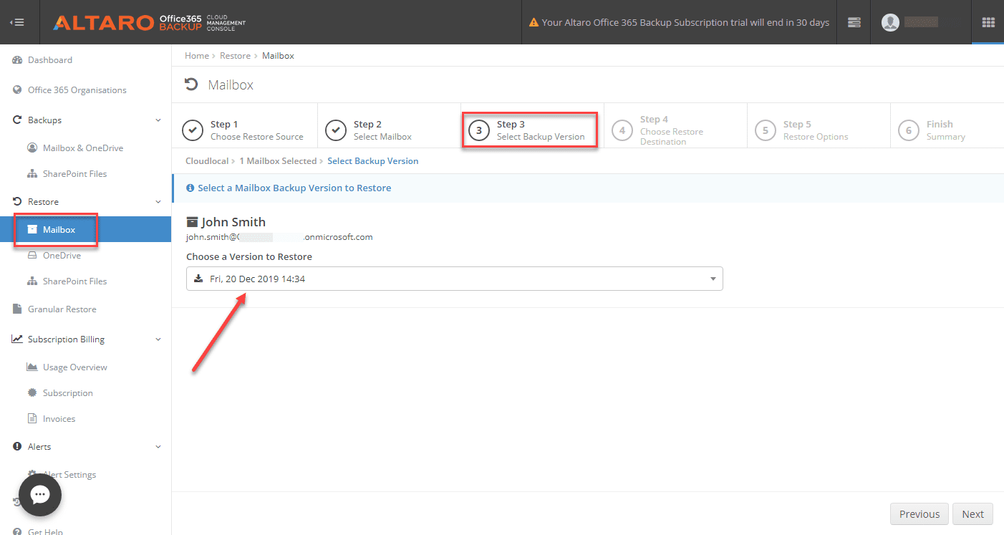Collapse the Backups section chevron
This screenshot has height=535, width=1004.
tap(158, 120)
